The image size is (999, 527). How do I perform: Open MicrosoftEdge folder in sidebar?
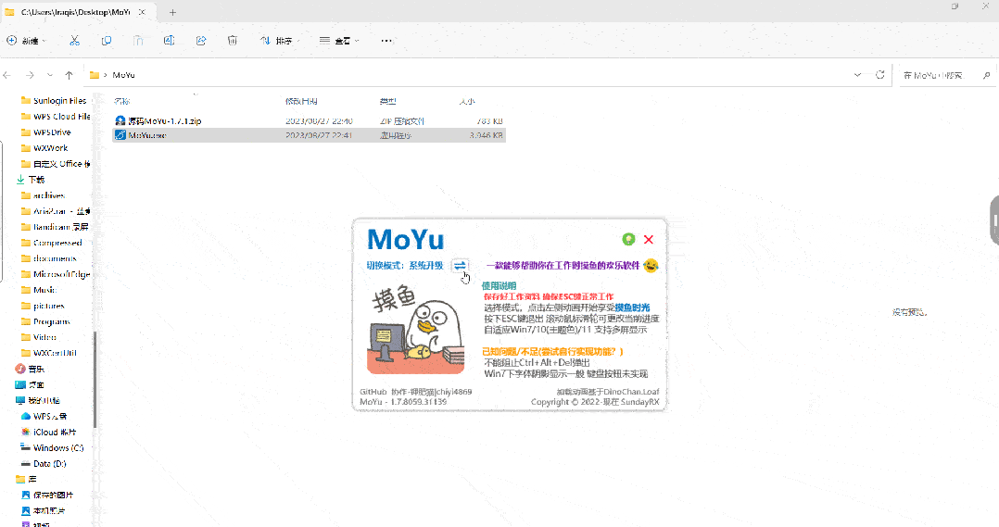point(56,274)
